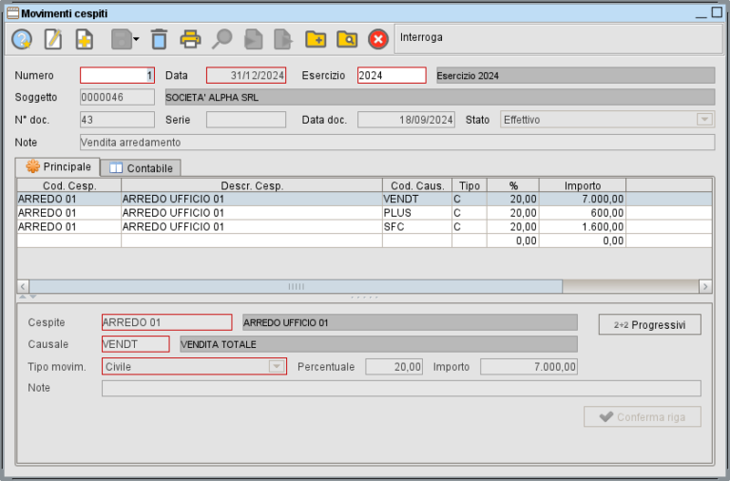
Task: Click the Cod. Cesp. column header
Action: tap(69, 185)
